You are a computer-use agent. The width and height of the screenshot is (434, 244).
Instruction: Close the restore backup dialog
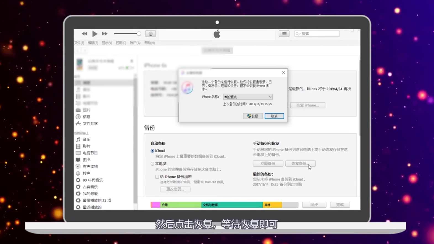tap(283, 73)
